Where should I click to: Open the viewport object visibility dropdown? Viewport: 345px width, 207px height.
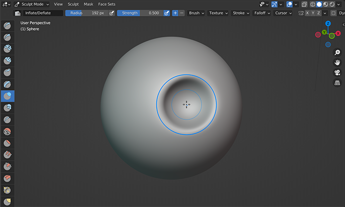tap(264, 4)
